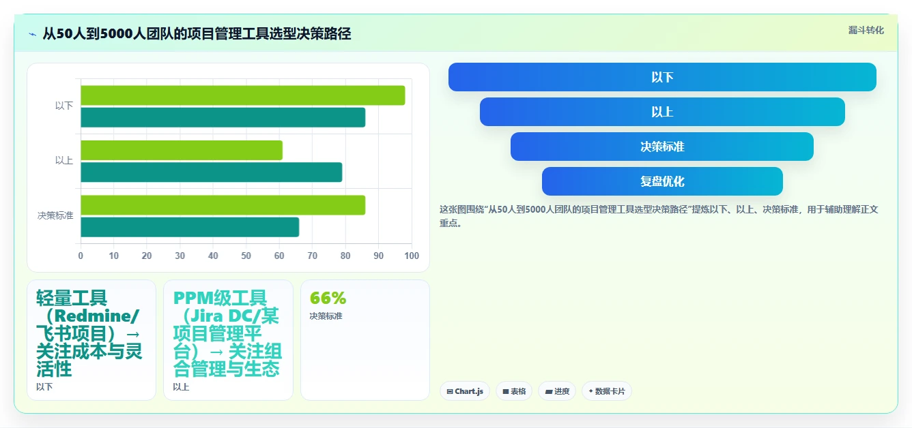
Task: Open the PPM级工具（Jira DC）stat card
Action: tap(228, 340)
